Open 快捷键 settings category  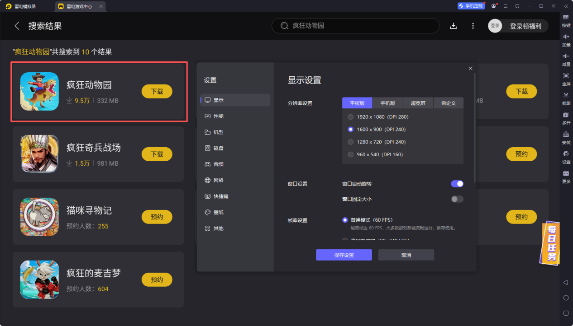point(235,196)
